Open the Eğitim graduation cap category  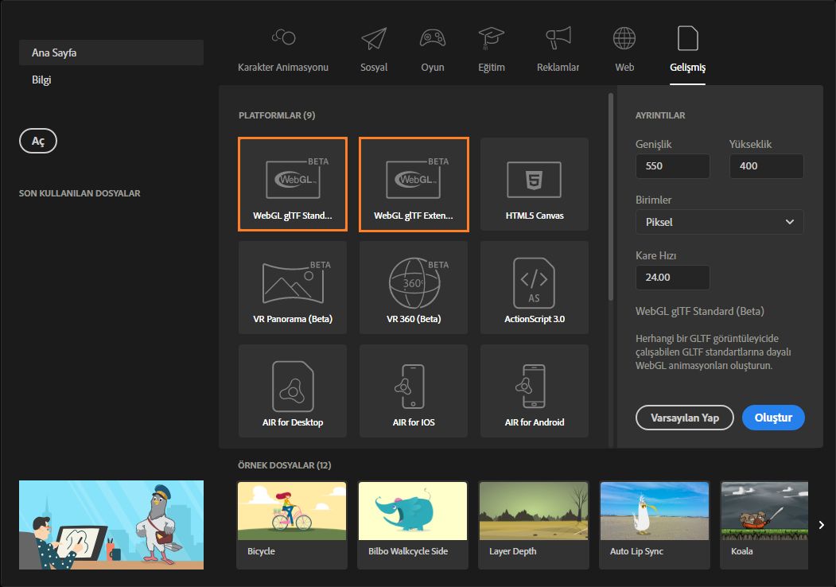491,38
